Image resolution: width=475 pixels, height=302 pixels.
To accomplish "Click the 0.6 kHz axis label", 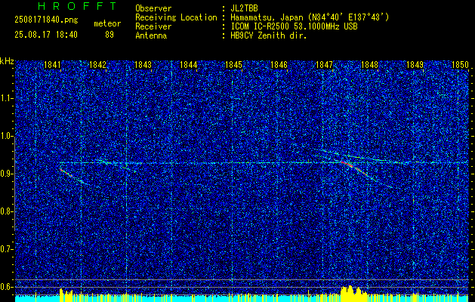I will coord(7,287).
